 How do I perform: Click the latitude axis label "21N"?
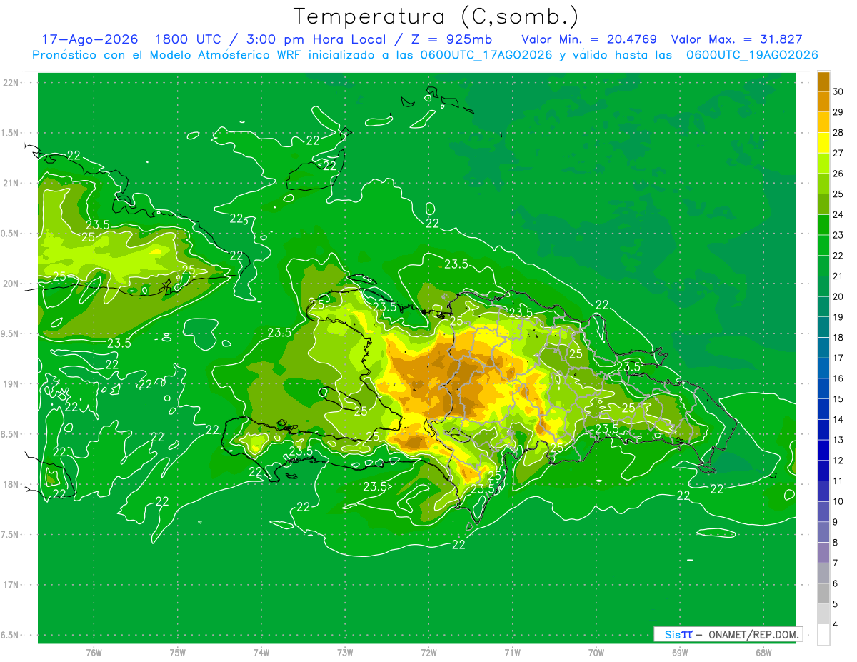click(11, 183)
